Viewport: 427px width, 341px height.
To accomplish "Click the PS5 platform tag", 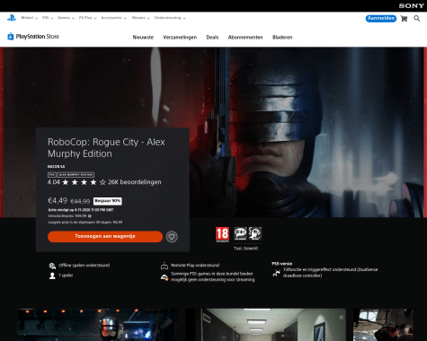I will [52, 175].
